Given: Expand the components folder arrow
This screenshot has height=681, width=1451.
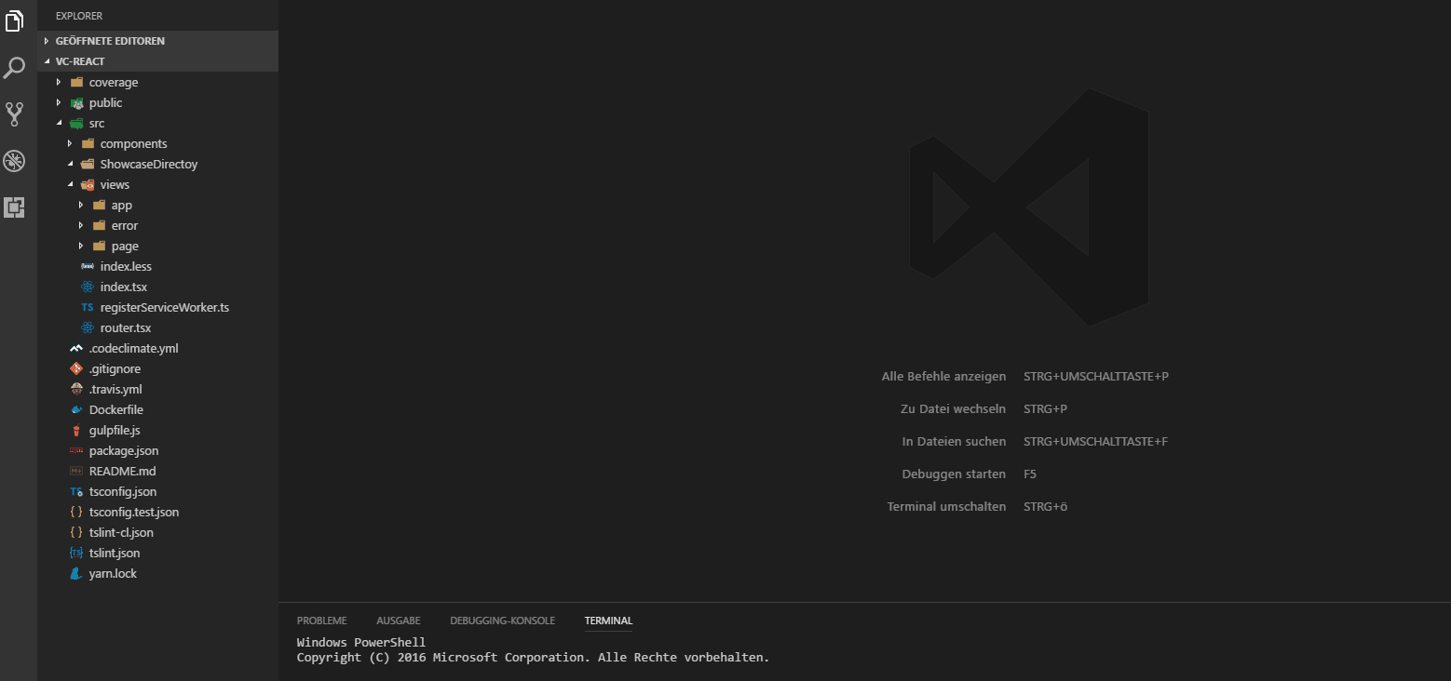Looking at the screenshot, I should (69, 143).
